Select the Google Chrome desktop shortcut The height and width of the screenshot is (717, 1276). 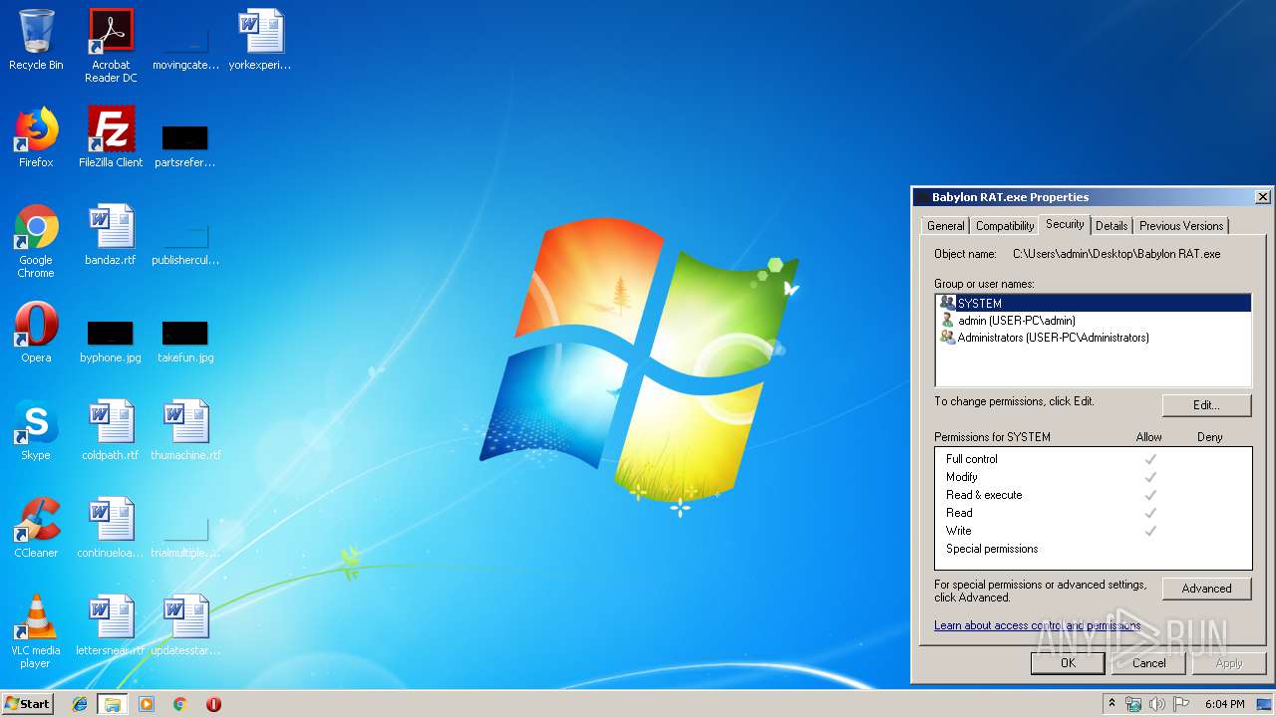36,241
